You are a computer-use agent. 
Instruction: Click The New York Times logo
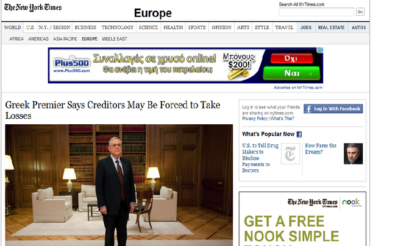click(x=33, y=7)
